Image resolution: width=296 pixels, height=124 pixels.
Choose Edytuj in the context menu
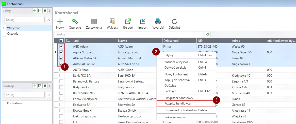169,55
